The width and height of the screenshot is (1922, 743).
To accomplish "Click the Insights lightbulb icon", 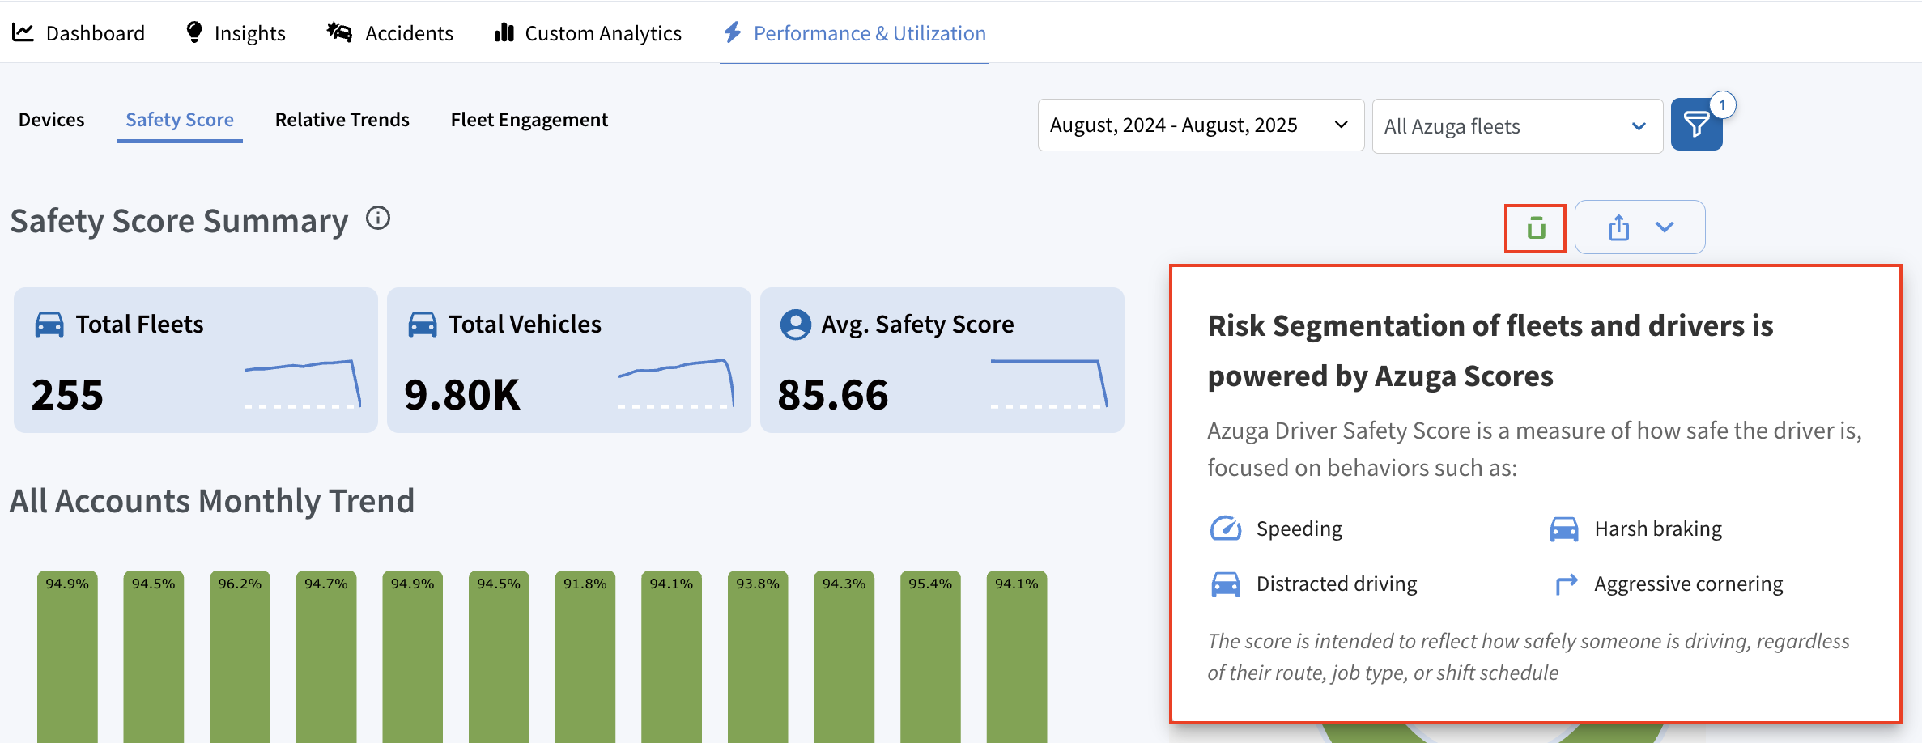I will pyautogui.click(x=194, y=32).
